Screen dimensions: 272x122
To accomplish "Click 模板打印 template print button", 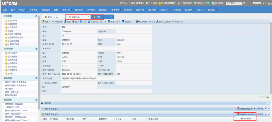I will coord(113,22).
